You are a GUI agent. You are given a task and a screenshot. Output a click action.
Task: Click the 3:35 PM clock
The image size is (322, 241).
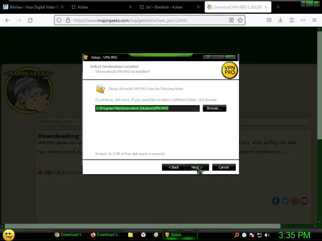click(x=294, y=235)
